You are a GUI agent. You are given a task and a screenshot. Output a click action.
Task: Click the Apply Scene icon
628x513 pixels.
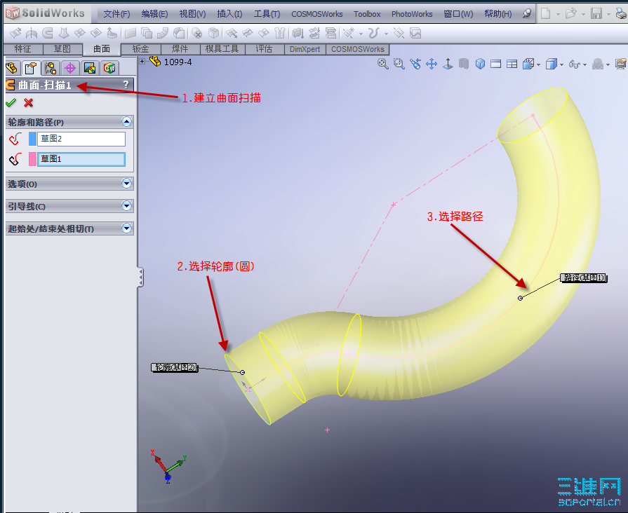coord(598,64)
